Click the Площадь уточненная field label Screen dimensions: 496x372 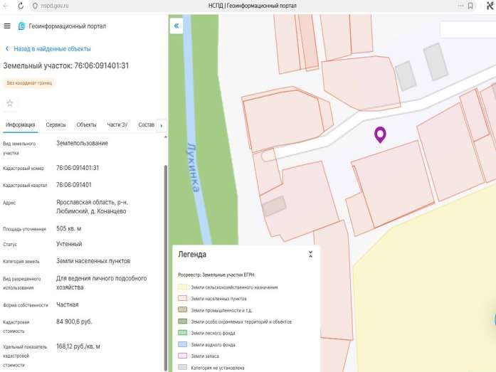[24, 229]
